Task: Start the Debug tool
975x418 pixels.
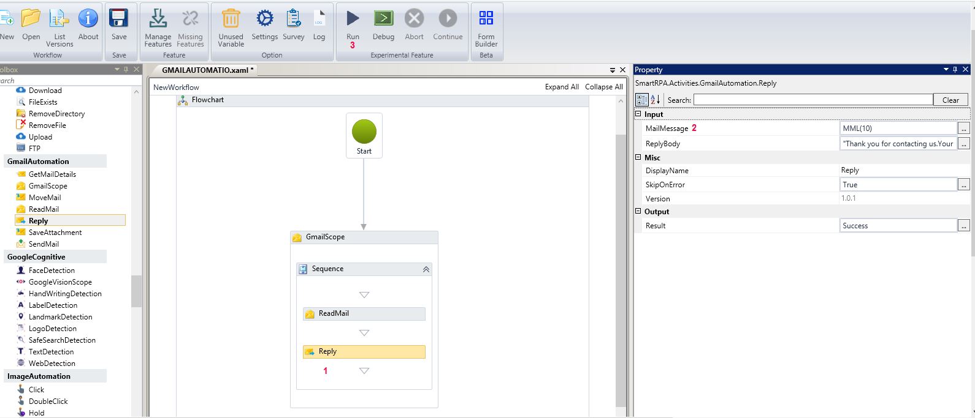Action: [383, 19]
